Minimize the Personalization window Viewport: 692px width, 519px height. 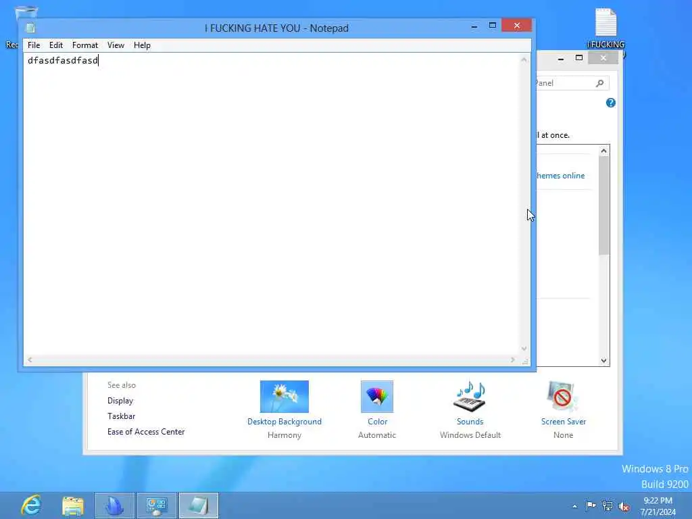(x=561, y=58)
